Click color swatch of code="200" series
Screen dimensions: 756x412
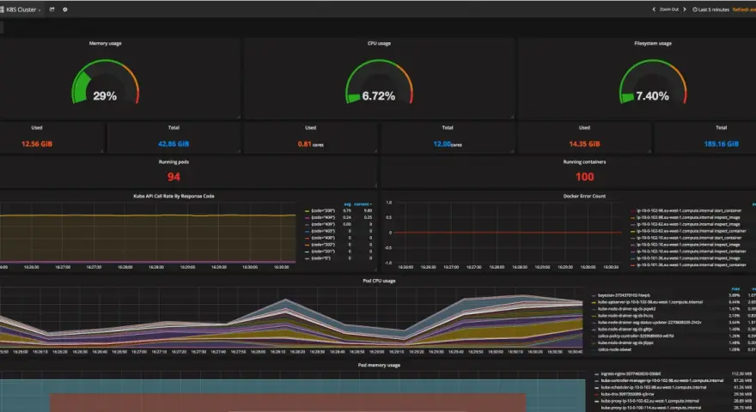tap(308, 211)
